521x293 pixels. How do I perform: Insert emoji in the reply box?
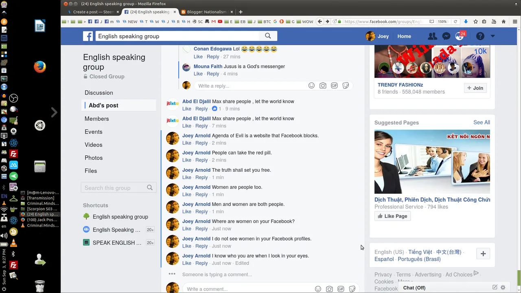coord(311,85)
